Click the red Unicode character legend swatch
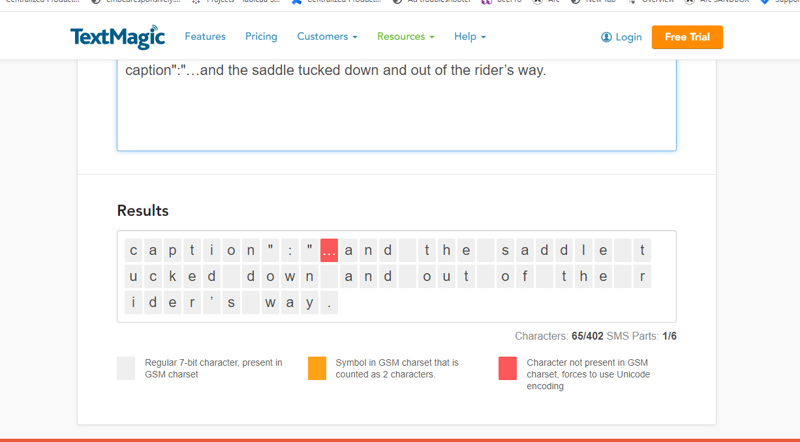The height and width of the screenshot is (442, 800). point(508,368)
